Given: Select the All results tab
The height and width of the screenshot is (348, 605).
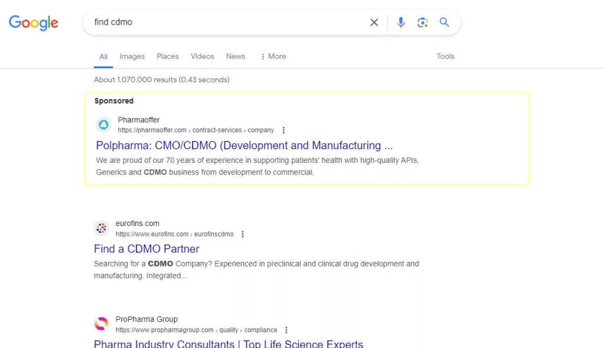Looking at the screenshot, I should (103, 57).
